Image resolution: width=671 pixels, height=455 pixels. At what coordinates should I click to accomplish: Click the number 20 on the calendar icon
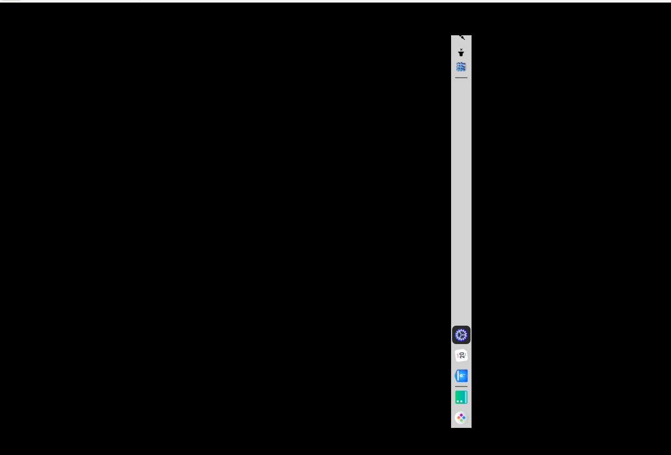coord(462,355)
